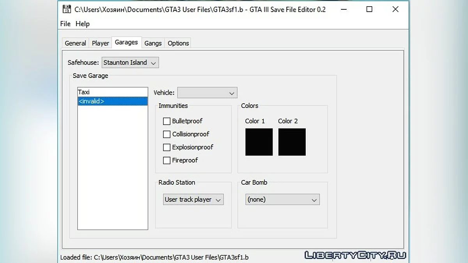Switch to the General tab

click(x=75, y=43)
